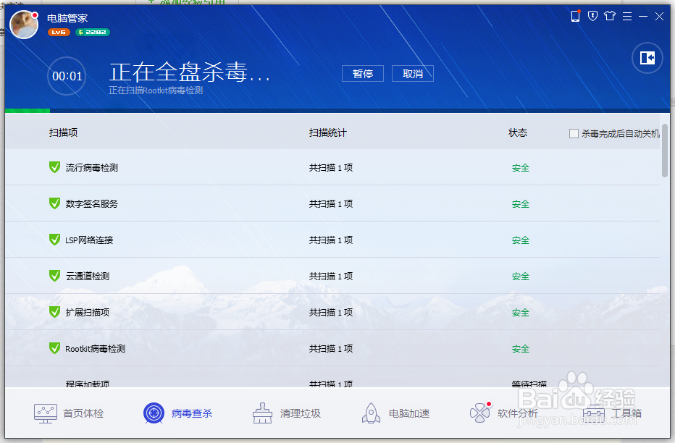Switch to the 清理垃圾 tab
The height and width of the screenshot is (443, 675).
[x=286, y=412]
